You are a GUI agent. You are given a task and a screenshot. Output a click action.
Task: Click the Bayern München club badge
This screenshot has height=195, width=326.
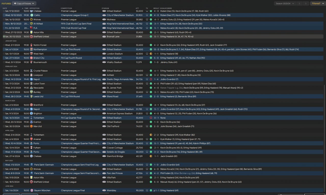(x=32, y=190)
